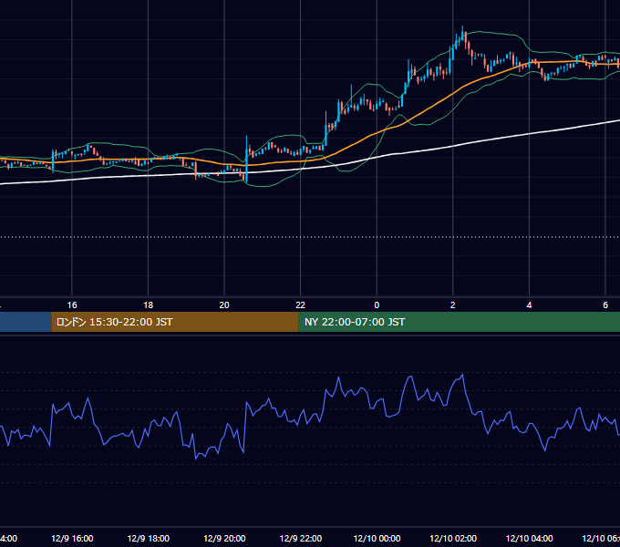
Task: Click the 18 hour label on price chart axis
Action: (x=149, y=305)
